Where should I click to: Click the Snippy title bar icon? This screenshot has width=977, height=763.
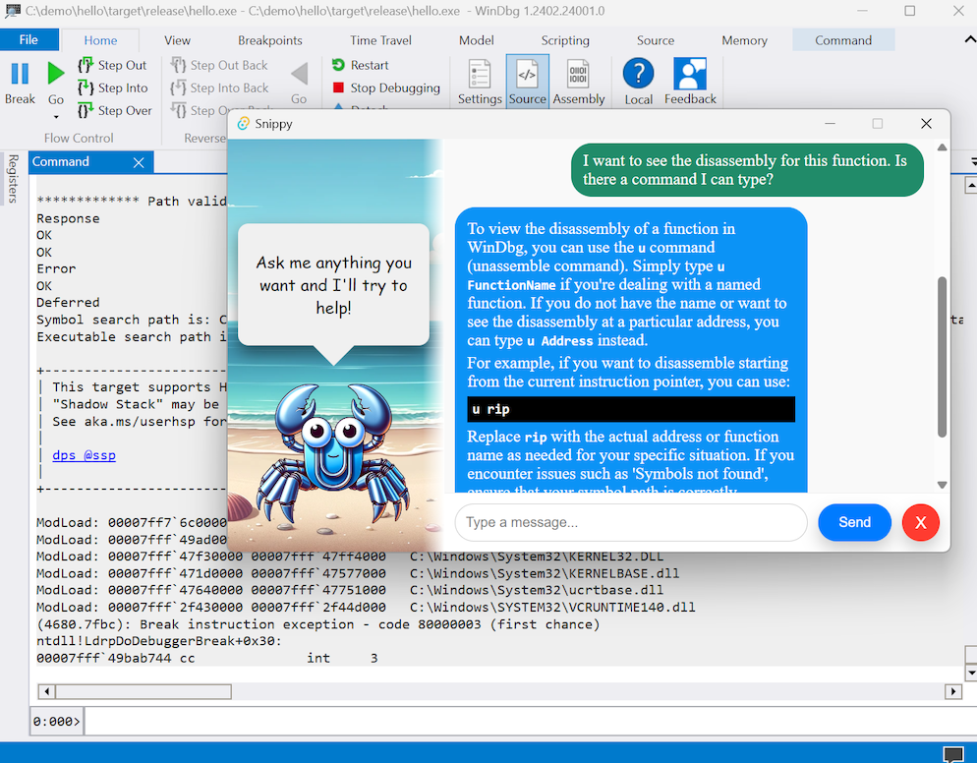click(244, 124)
